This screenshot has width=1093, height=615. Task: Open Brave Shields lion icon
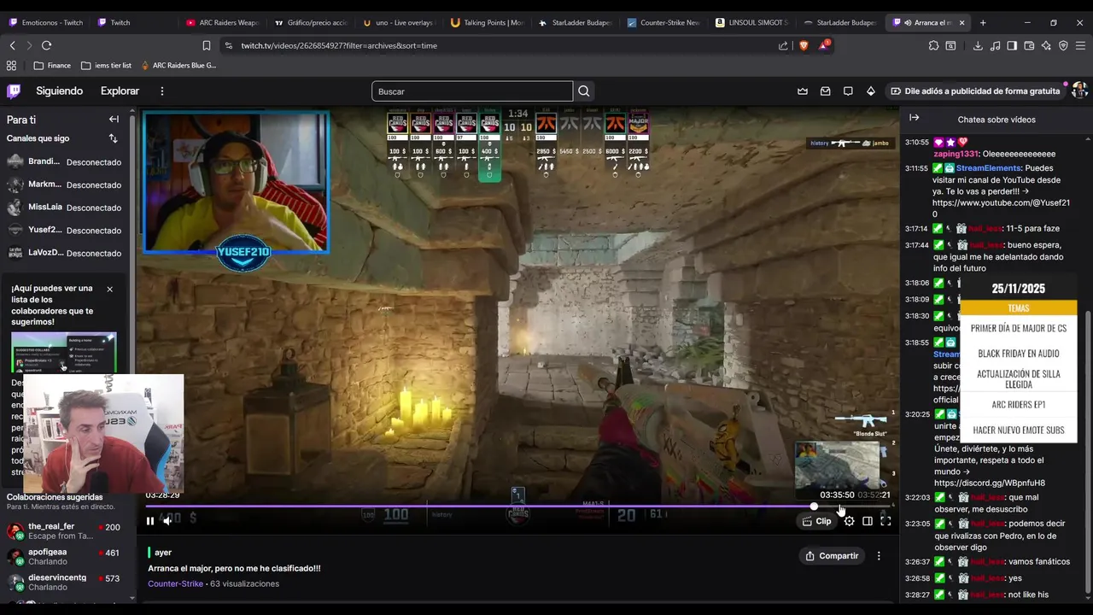[804, 45]
